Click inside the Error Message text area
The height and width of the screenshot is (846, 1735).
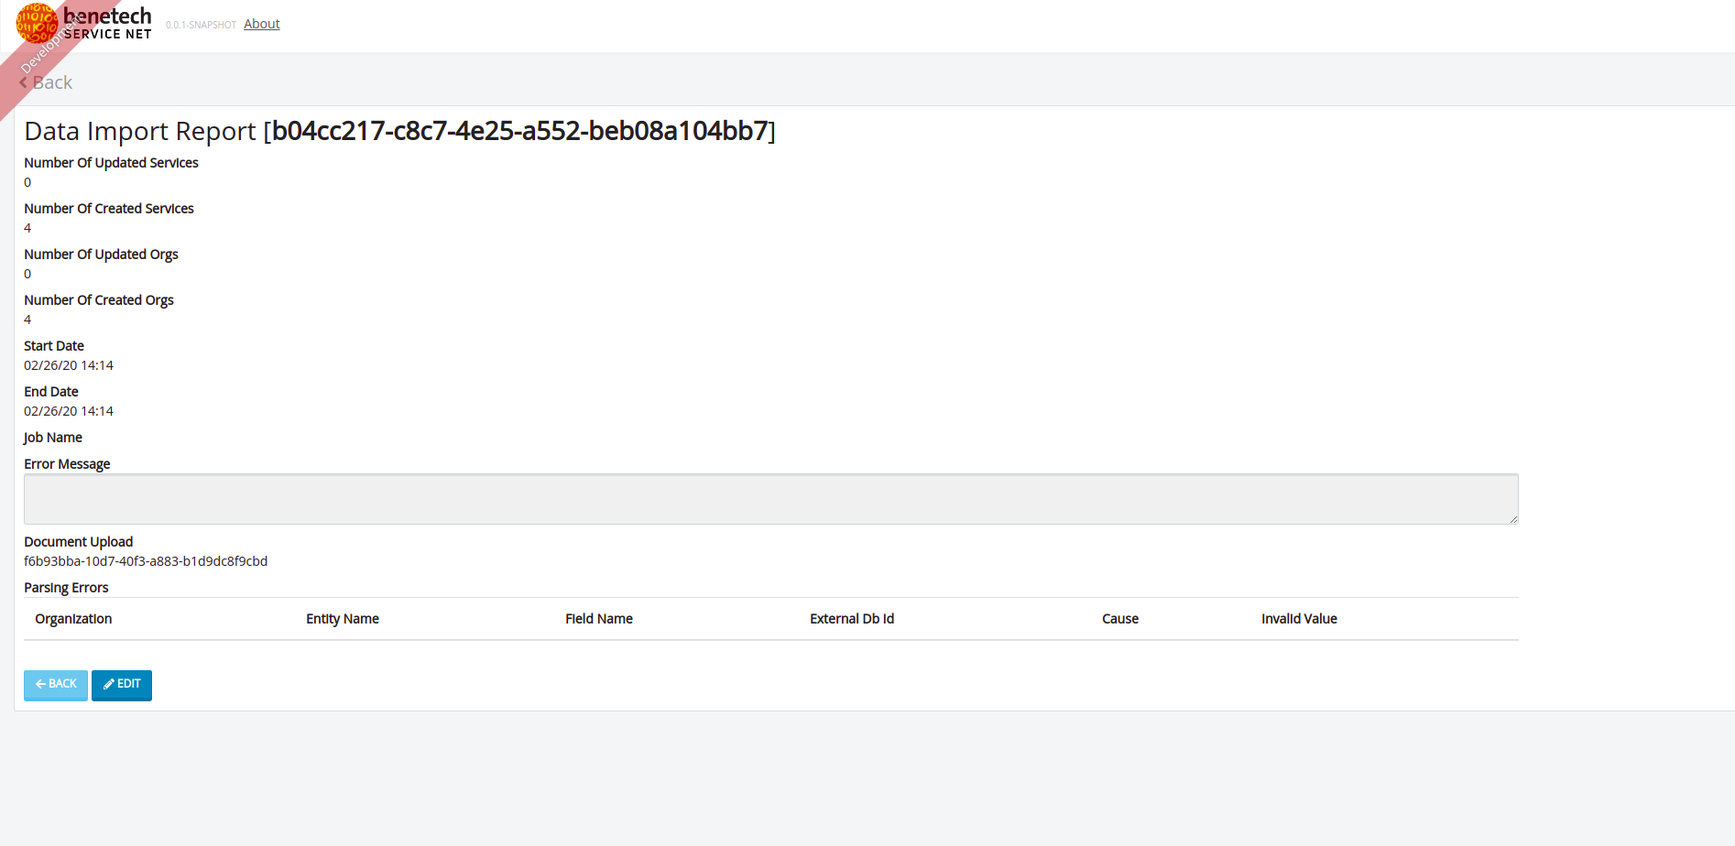[769, 498]
